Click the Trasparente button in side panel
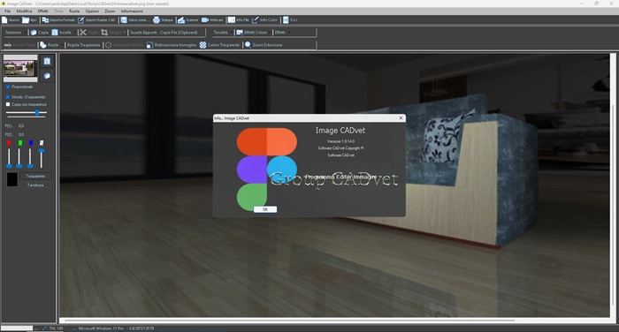Image resolution: width=619 pixels, height=332 pixels. click(x=35, y=177)
